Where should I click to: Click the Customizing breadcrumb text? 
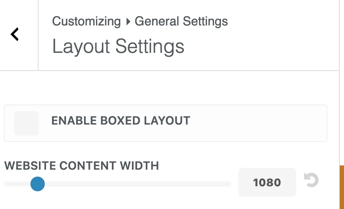coord(86,21)
